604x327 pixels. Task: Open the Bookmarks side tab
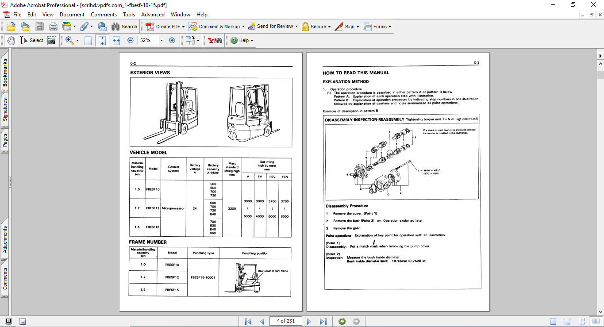pyautogui.click(x=5, y=73)
